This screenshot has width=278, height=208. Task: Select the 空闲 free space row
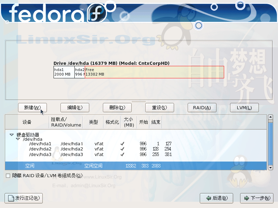coord(136,166)
